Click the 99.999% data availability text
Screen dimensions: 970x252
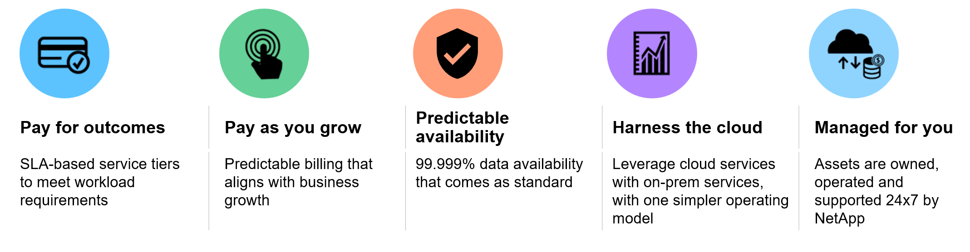(x=499, y=173)
